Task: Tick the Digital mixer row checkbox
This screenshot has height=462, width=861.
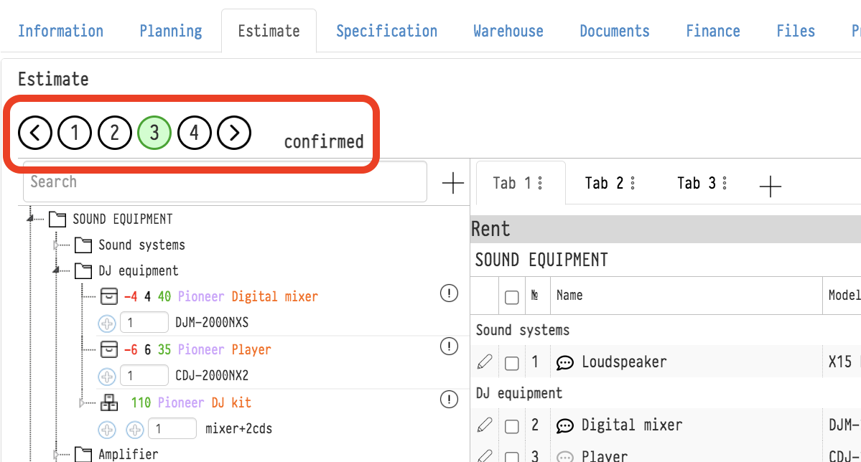Action: (511, 427)
